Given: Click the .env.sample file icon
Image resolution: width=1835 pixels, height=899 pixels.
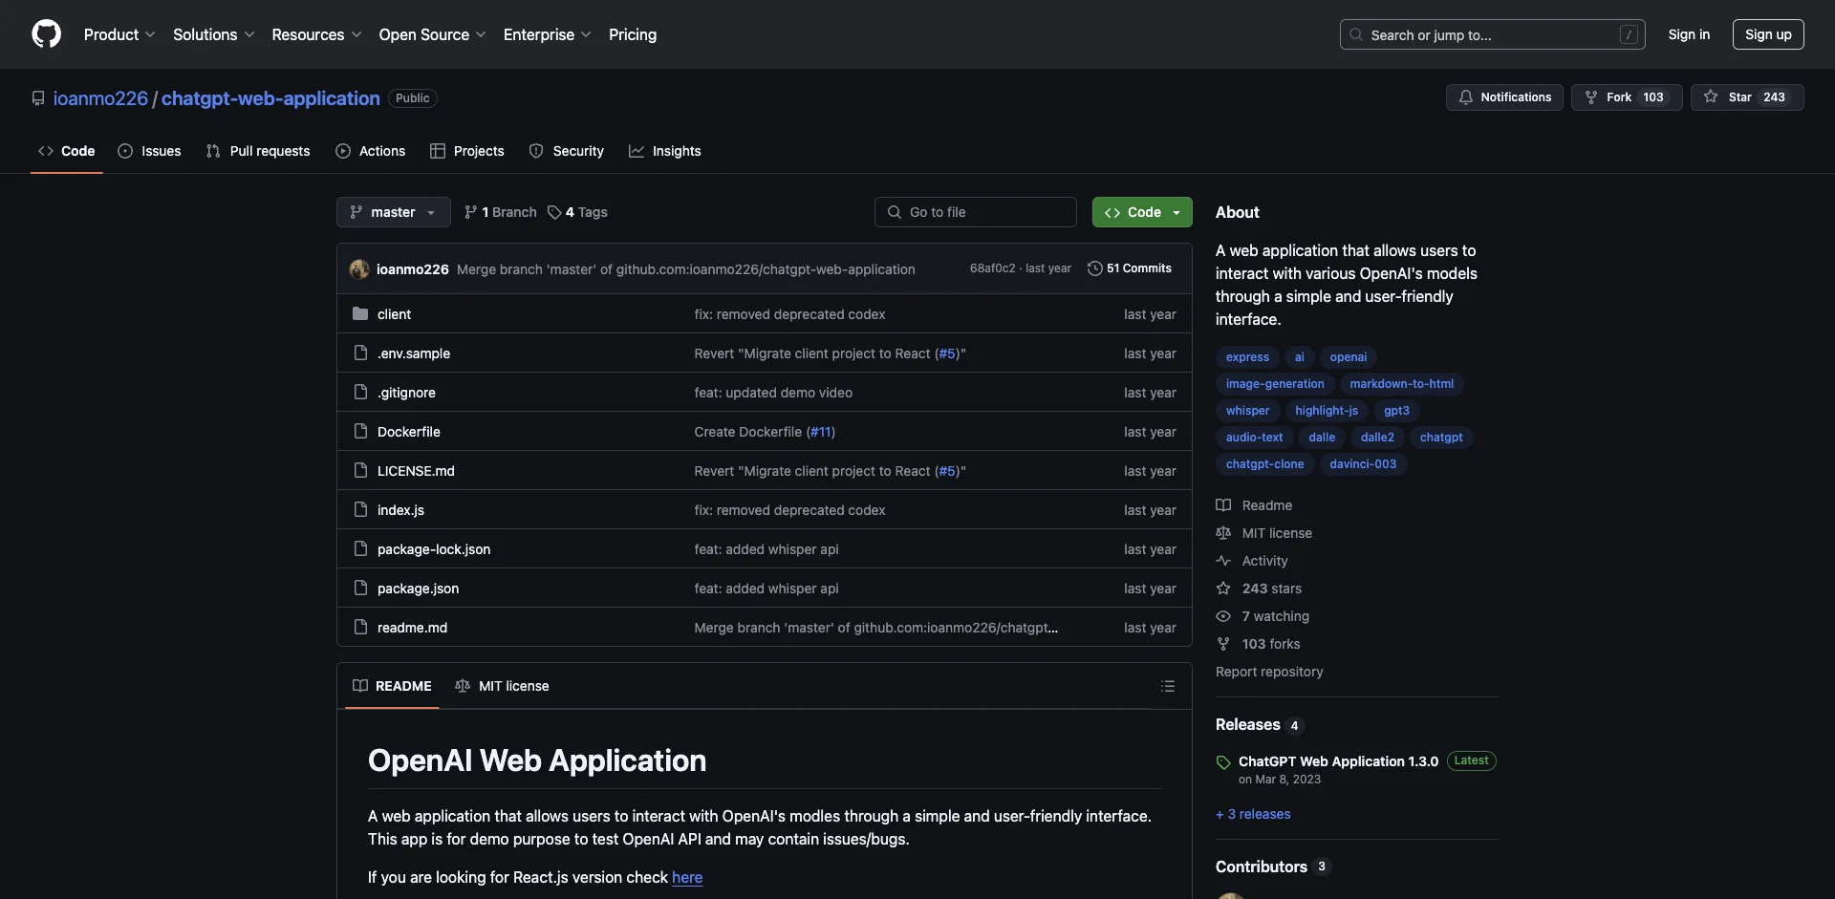Looking at the screenshot, I should [360, 353].
